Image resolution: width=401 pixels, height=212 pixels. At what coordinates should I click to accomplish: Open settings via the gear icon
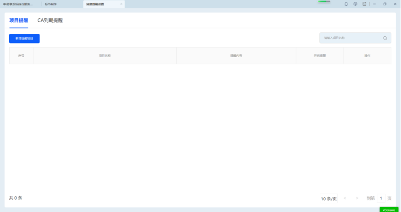(x=355, y=4)
